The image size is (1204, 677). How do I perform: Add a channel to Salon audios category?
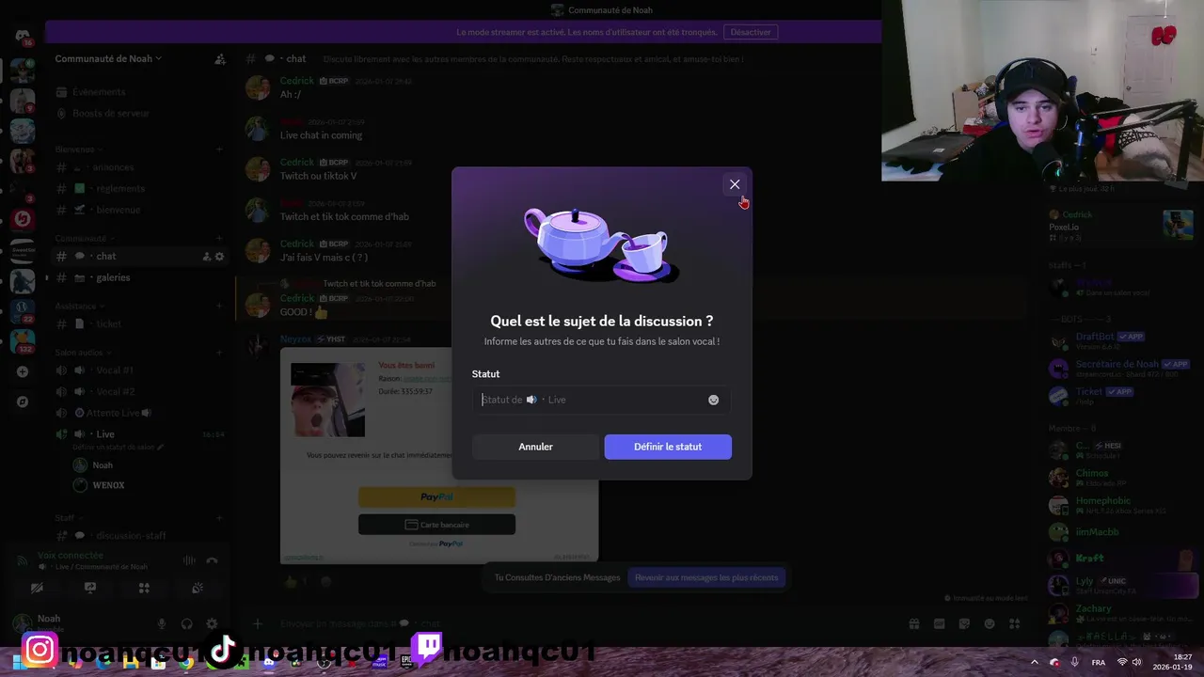[x=219, y=352]
